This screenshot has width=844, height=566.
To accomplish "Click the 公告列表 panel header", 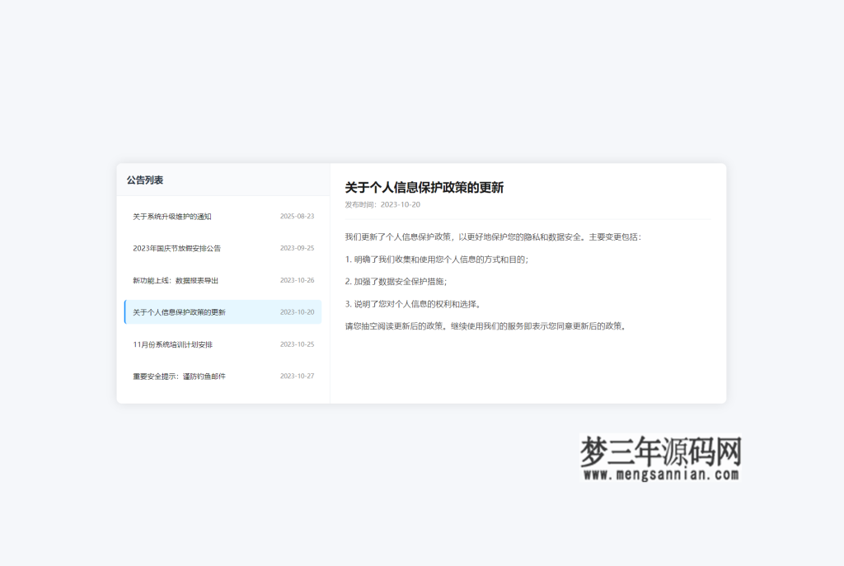I will 143,178.
